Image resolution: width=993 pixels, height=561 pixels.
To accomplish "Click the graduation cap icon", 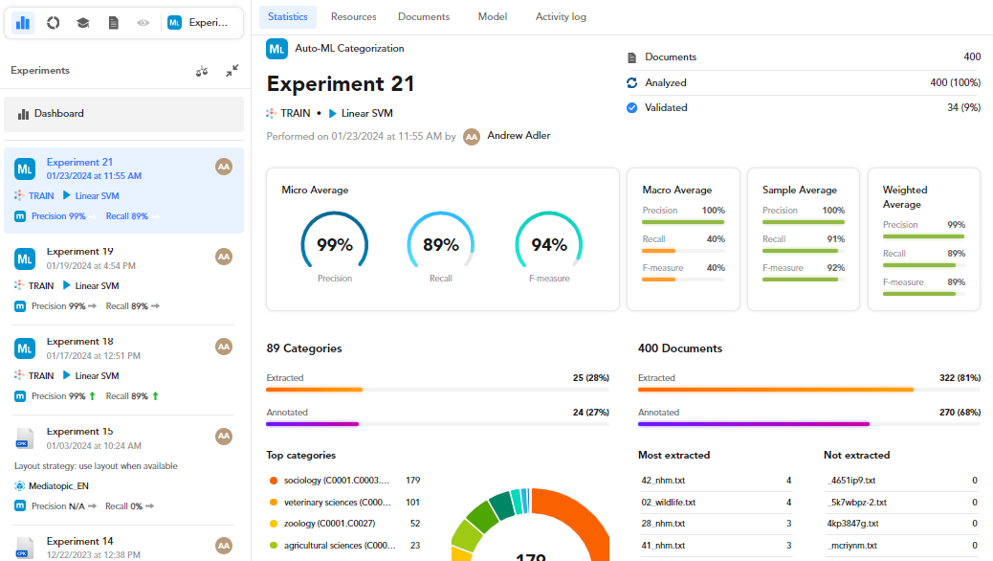I will pyautogui.click(x=83, y=22).
